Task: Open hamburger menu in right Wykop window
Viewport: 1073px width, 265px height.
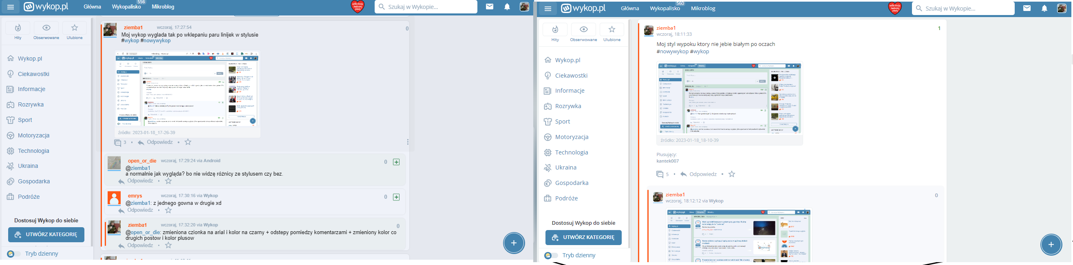Action: [x=548, y=9]
